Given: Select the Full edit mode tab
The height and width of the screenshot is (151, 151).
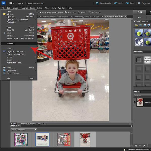Looking at the screenshot, I should click(x=139, y=17).
